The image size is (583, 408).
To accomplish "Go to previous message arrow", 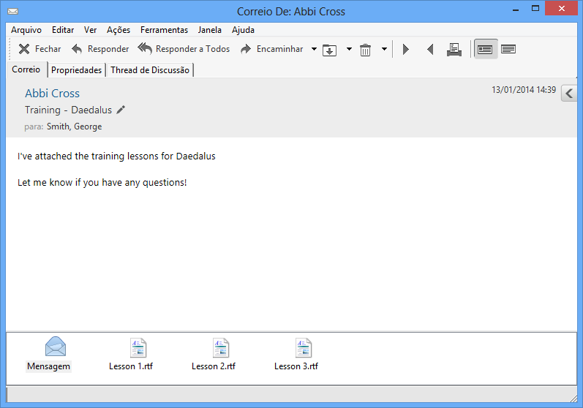I will click(430, 49).
